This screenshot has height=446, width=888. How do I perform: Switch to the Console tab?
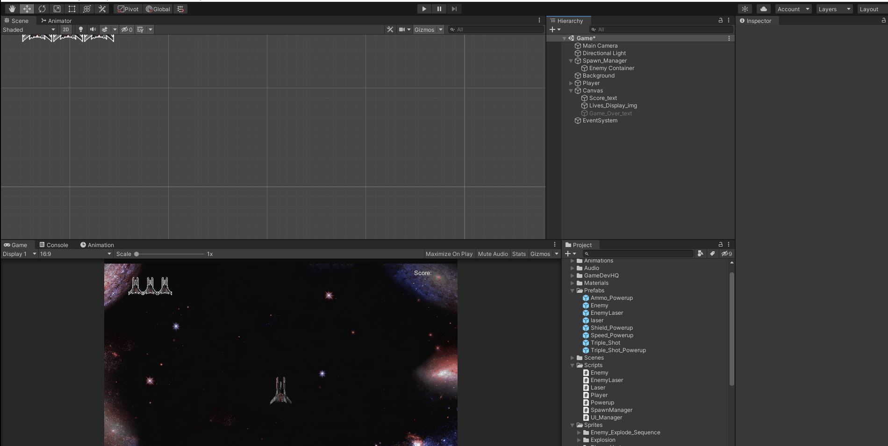(x=54, y=245)
